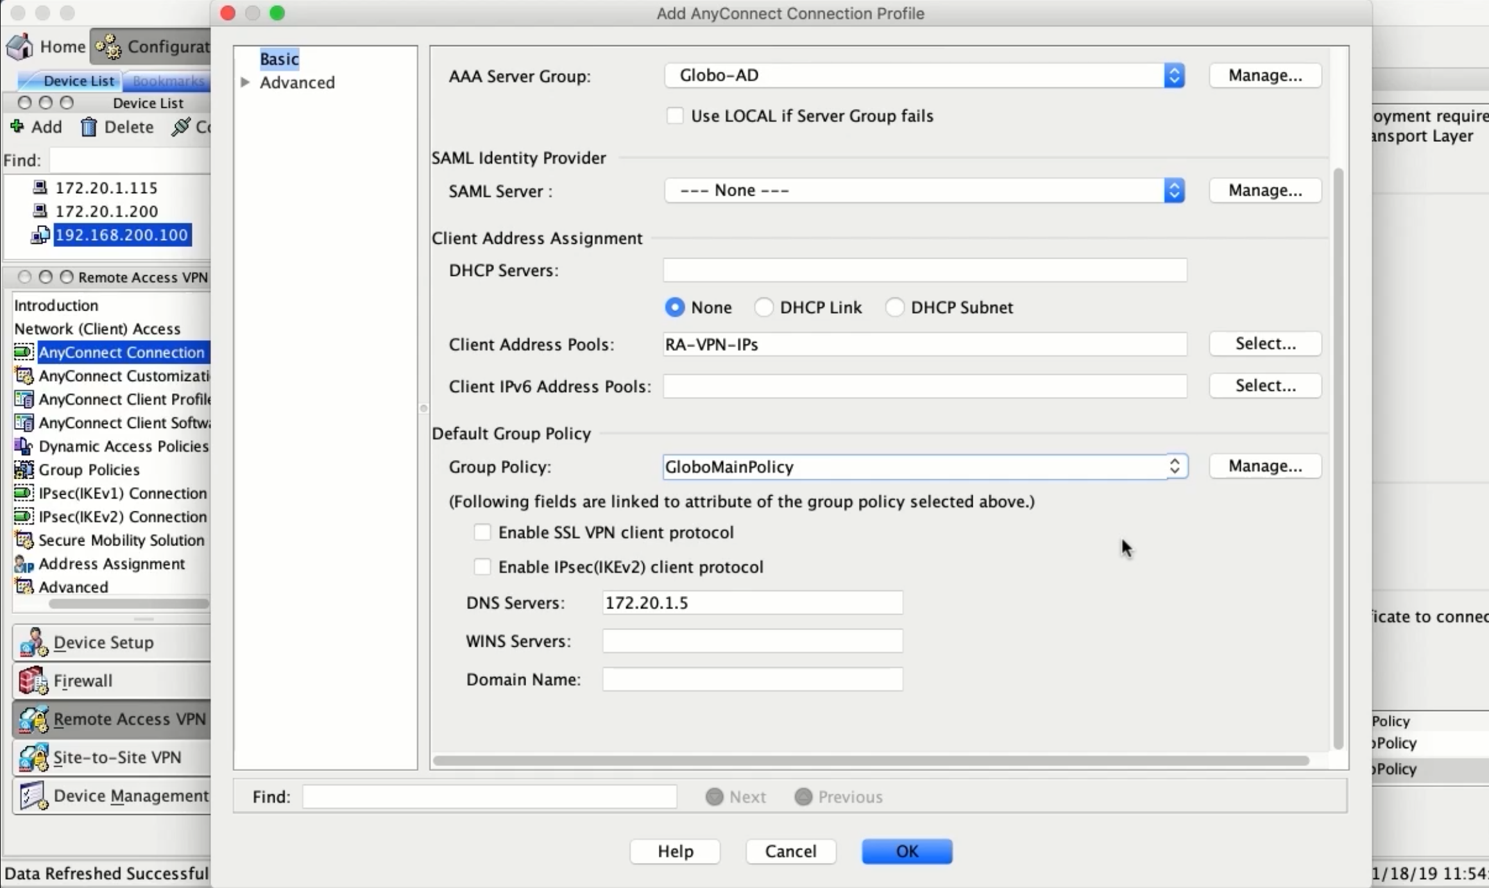
Task: Click the Home toolbar icon
Action: pos(19,46)
